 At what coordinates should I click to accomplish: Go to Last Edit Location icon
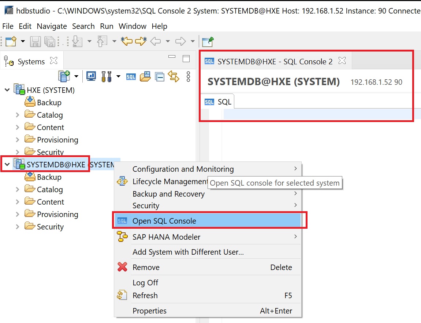point(127,41)
